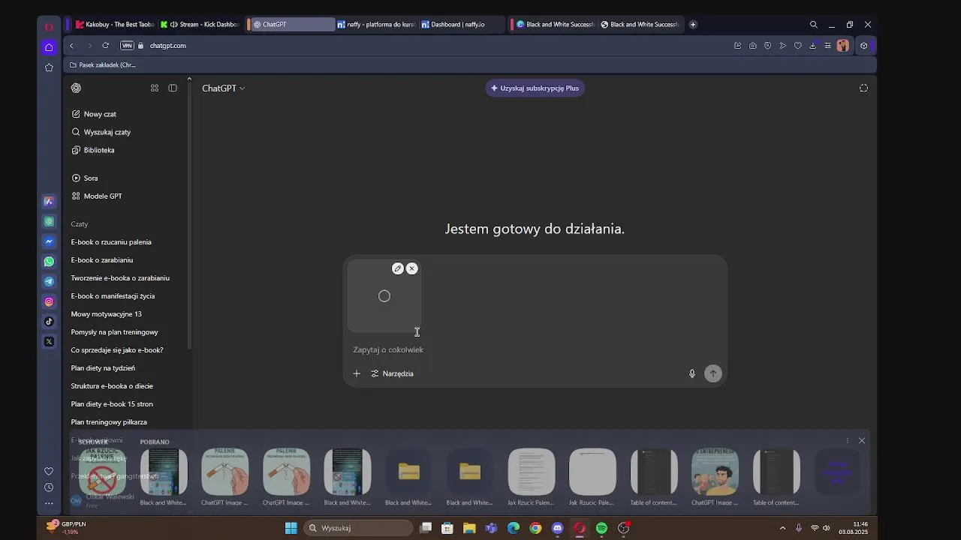Open the GPT apps grid icon in the sidebar header

(x=155, y=88)
